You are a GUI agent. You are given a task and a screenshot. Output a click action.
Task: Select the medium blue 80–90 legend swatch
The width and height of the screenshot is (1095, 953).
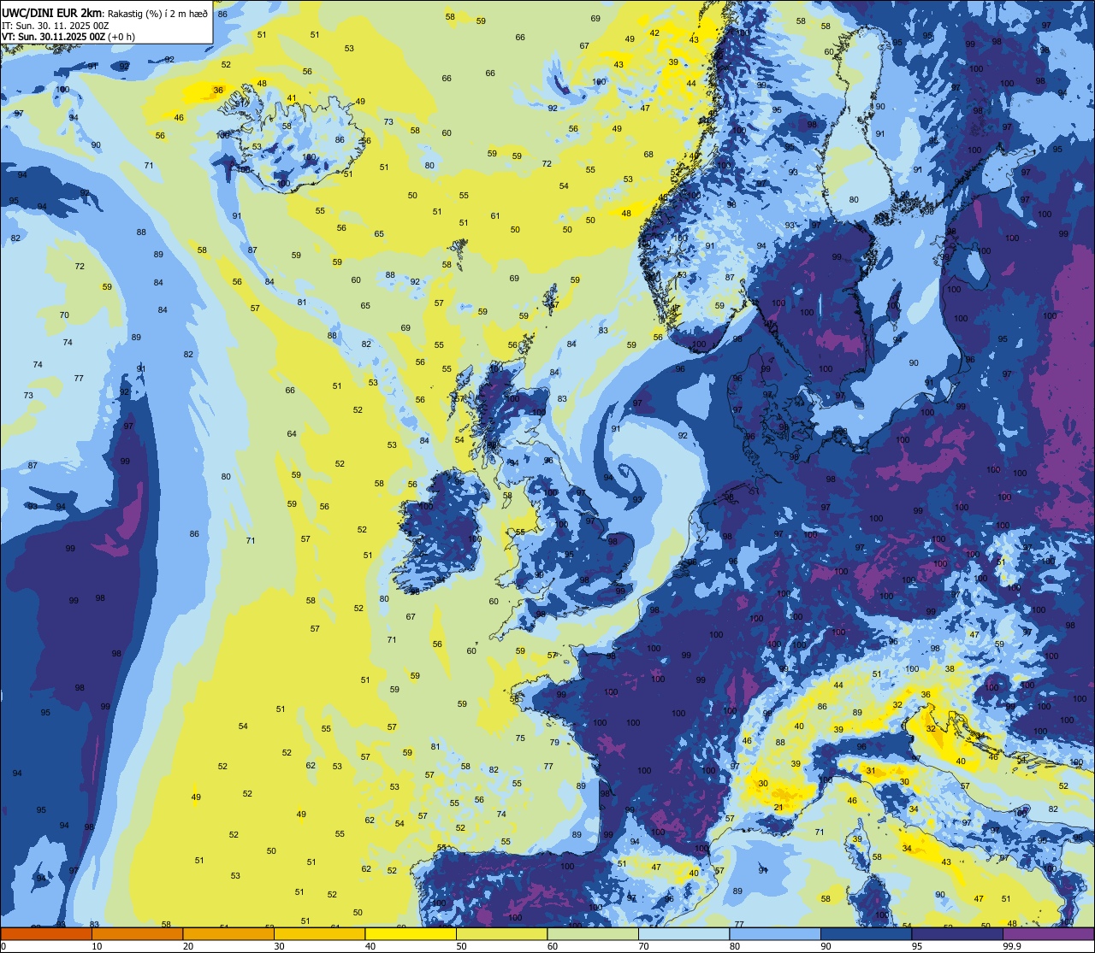775,933
